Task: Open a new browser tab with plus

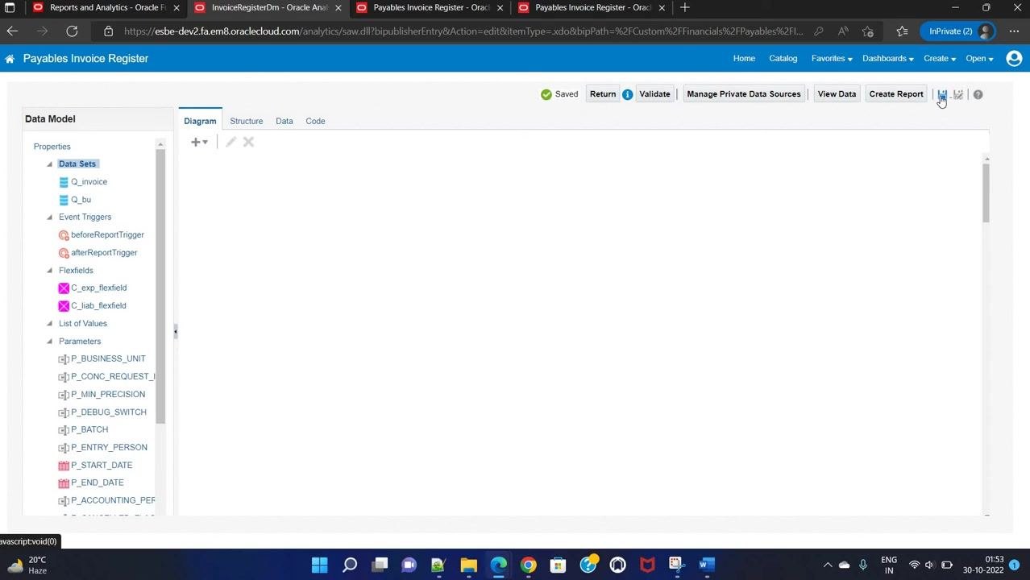Action: (684, 8)
